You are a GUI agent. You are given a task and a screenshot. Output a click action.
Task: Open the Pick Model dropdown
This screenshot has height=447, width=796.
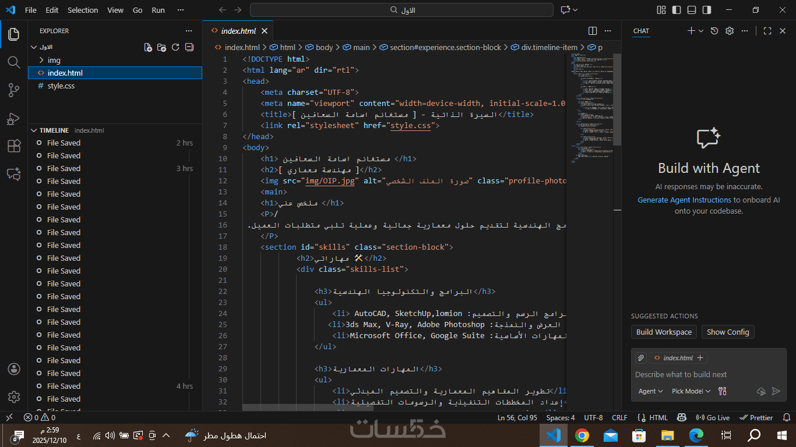(x=691, y=391)
